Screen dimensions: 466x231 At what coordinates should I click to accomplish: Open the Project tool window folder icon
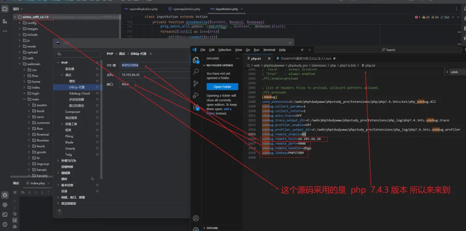point(5,9)
